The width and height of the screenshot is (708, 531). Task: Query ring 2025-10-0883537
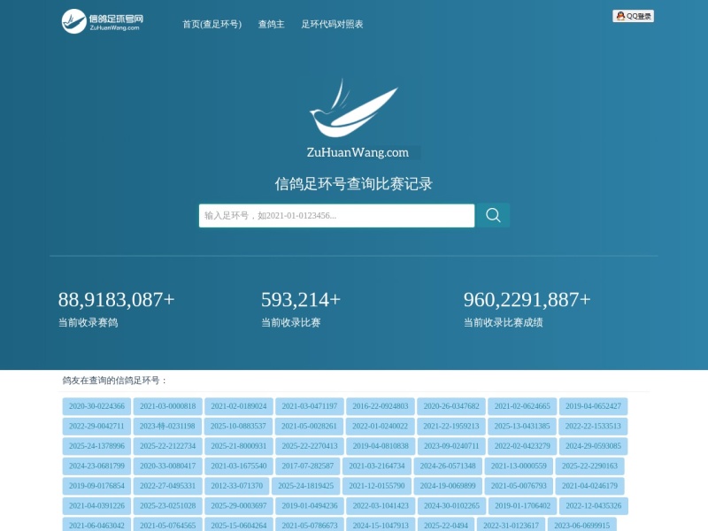238,427
